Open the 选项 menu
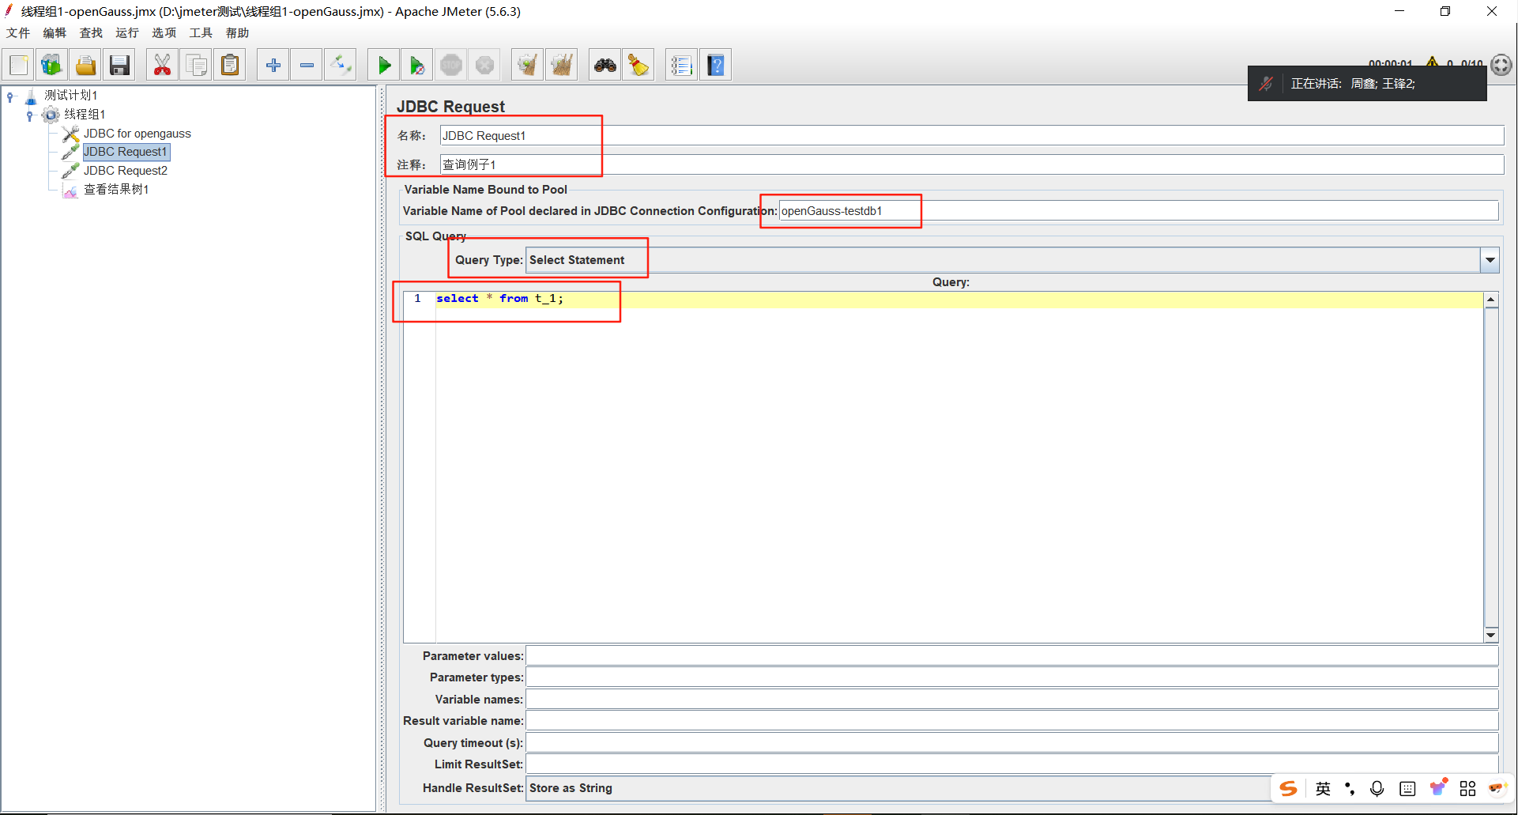Image resolution: width=1518 pixels, height=815 pixels. click(164, 32)
